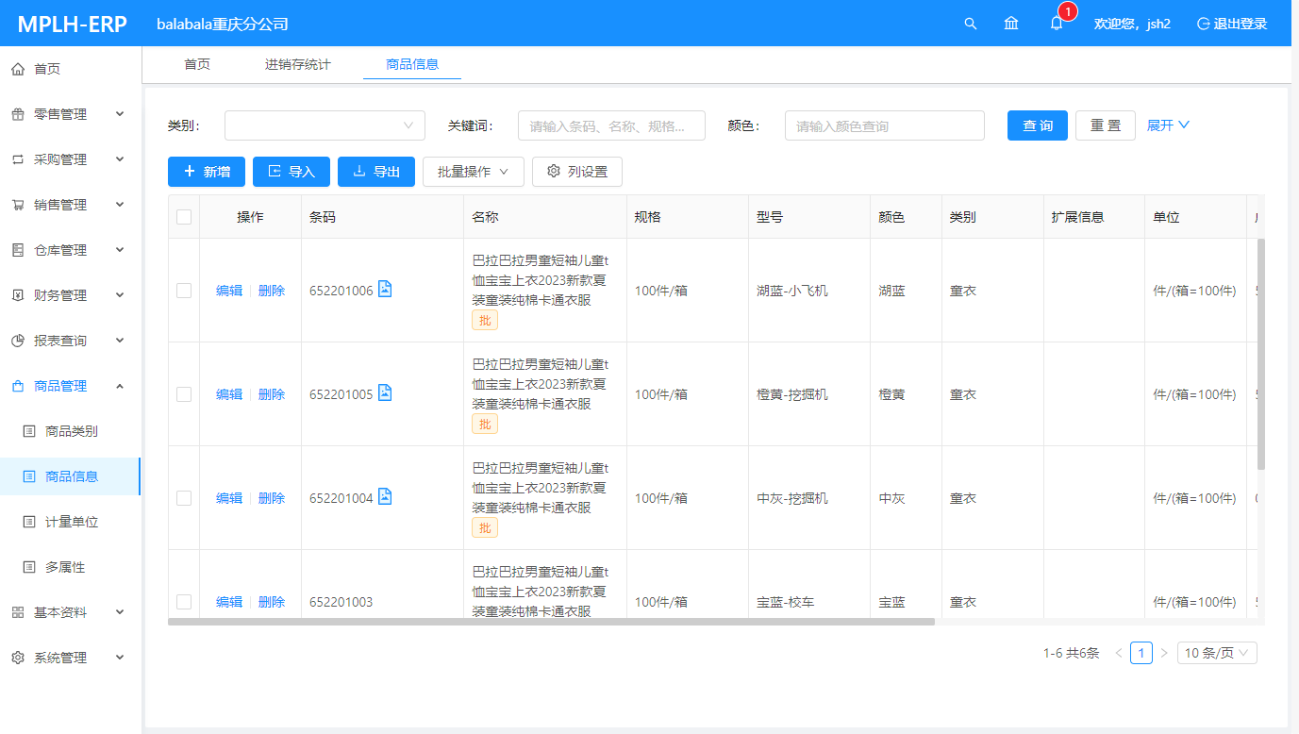
Task: Check the row checkbox for 652201006
Action: [x=184, y=291]
